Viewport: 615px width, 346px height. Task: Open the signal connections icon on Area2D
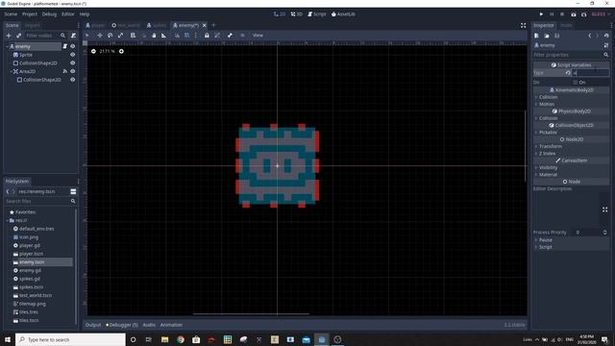[x=65, y=71]
